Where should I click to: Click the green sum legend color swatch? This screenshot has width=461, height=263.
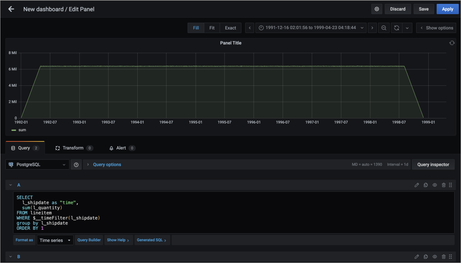click(x=14, y=130)
